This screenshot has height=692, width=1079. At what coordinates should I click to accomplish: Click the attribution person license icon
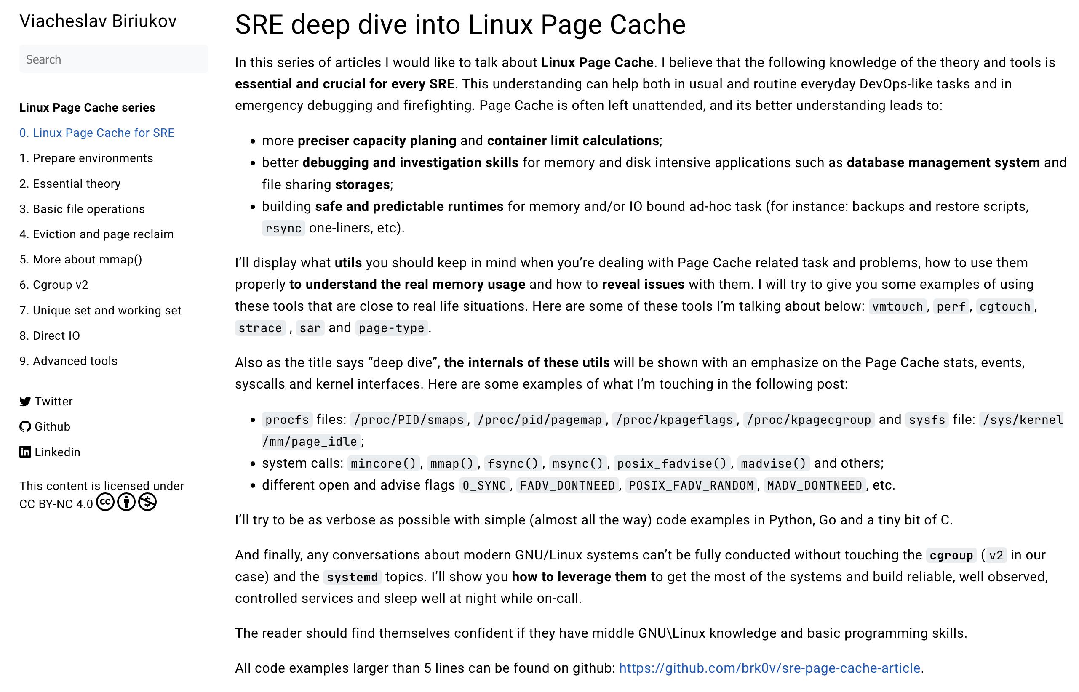tap(126, 502)
